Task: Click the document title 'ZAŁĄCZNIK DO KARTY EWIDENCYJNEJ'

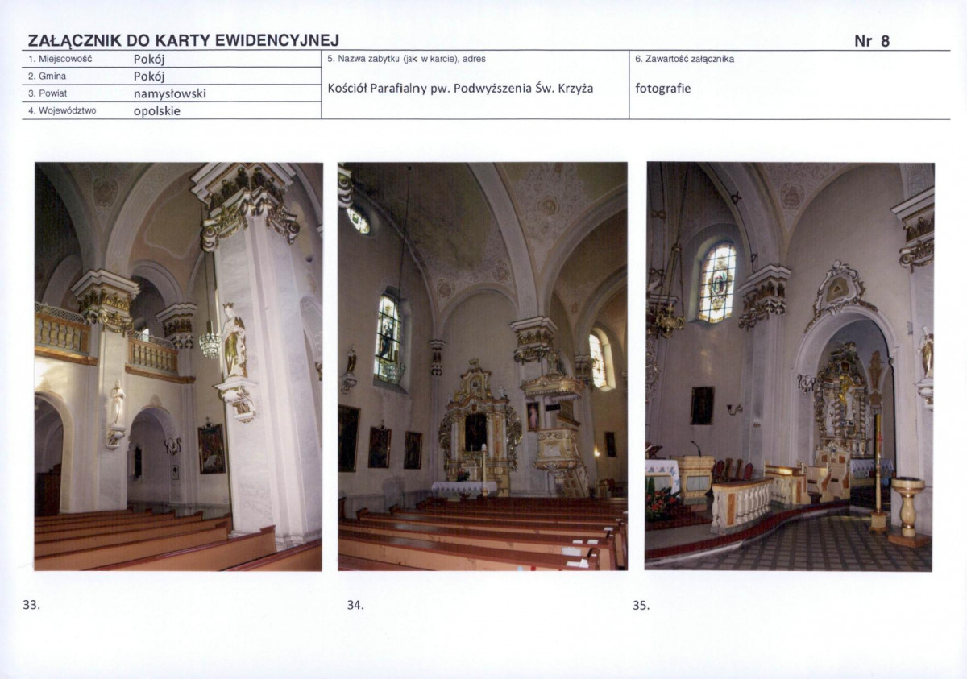Action: click(x=184, y=41)
